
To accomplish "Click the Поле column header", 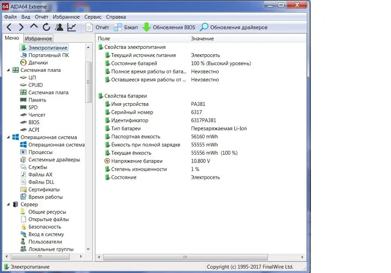I will click(x=142, y=39).
